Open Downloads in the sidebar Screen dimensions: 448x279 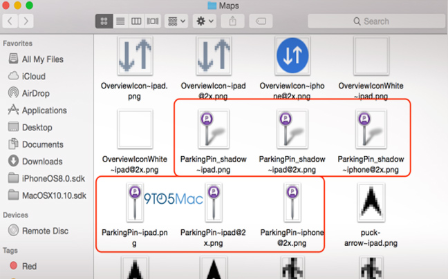point(35,162)
